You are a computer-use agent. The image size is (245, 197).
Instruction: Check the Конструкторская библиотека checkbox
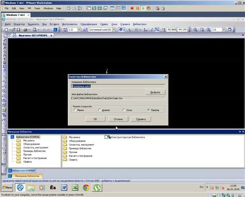coord(106,137)
